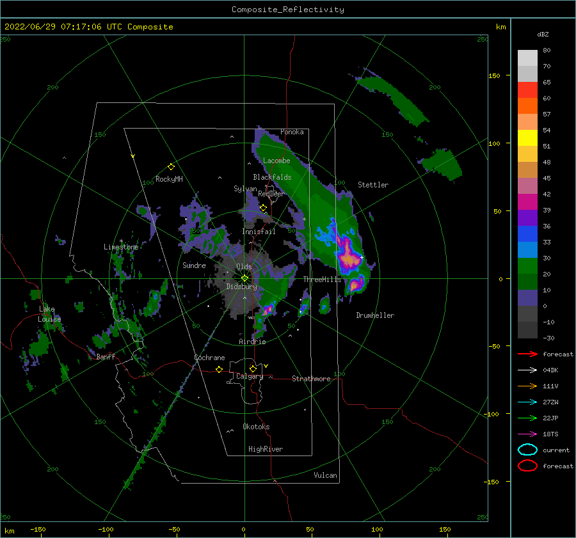Screen dimensions: 576x538
Task: Click the Ponoka city label
Action: pos(292,132)
